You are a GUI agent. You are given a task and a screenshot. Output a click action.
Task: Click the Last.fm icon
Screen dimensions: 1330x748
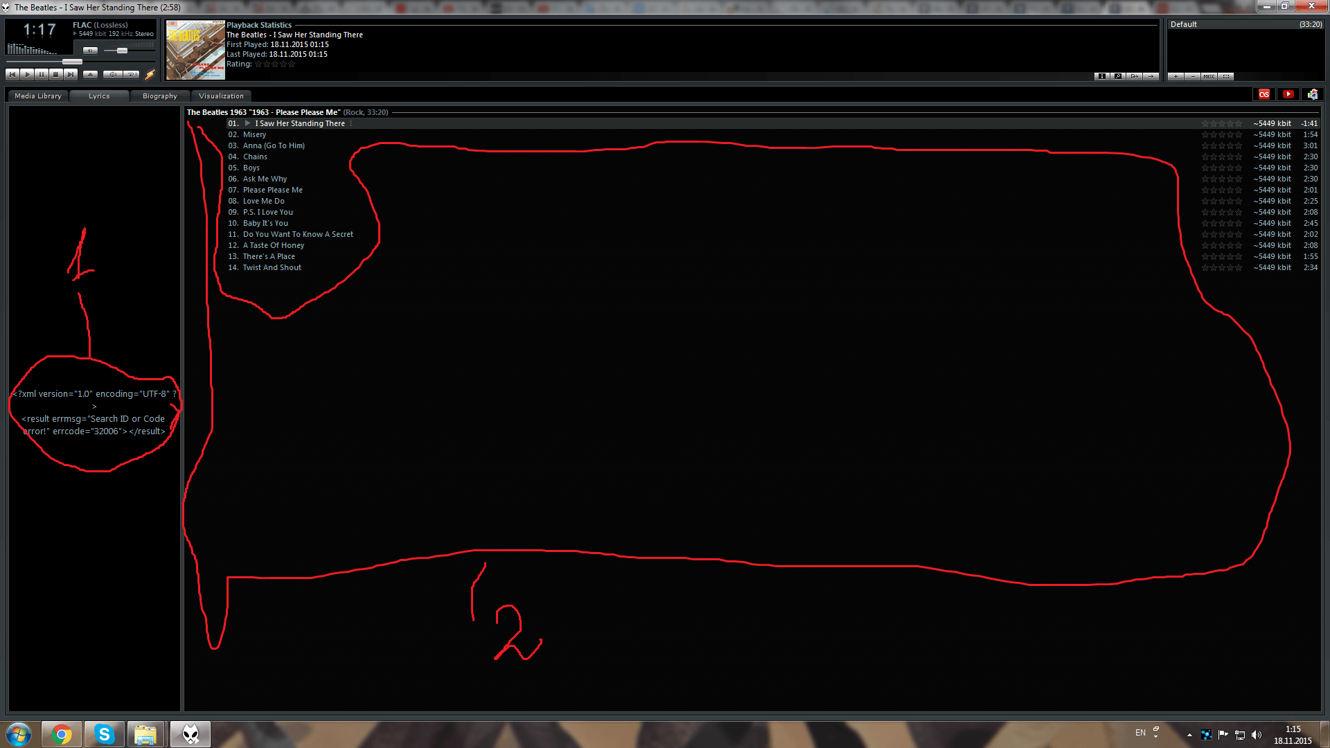point(1264,94)
